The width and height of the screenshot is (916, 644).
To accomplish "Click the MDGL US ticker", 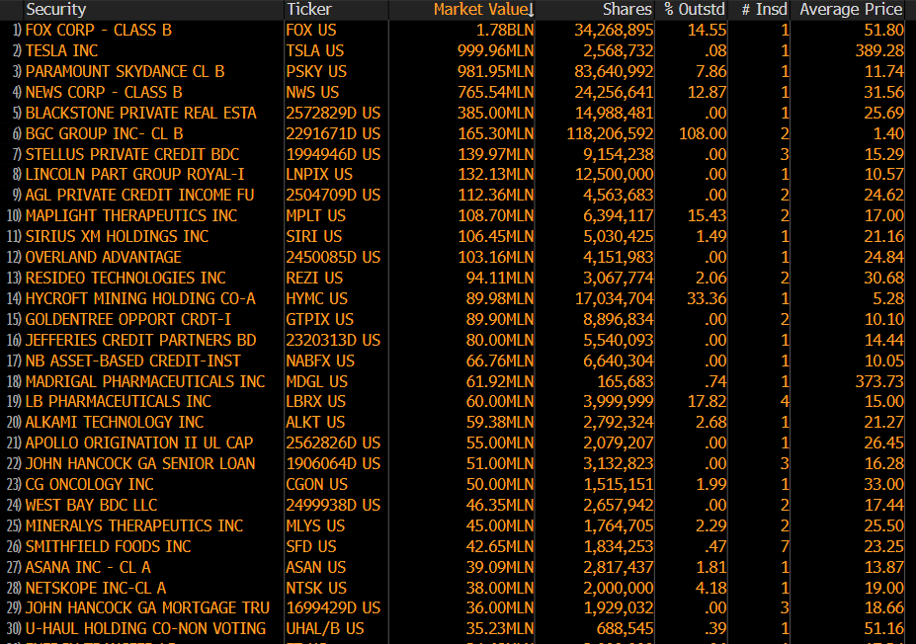I will pyautogui.click(x=316, y=382).
